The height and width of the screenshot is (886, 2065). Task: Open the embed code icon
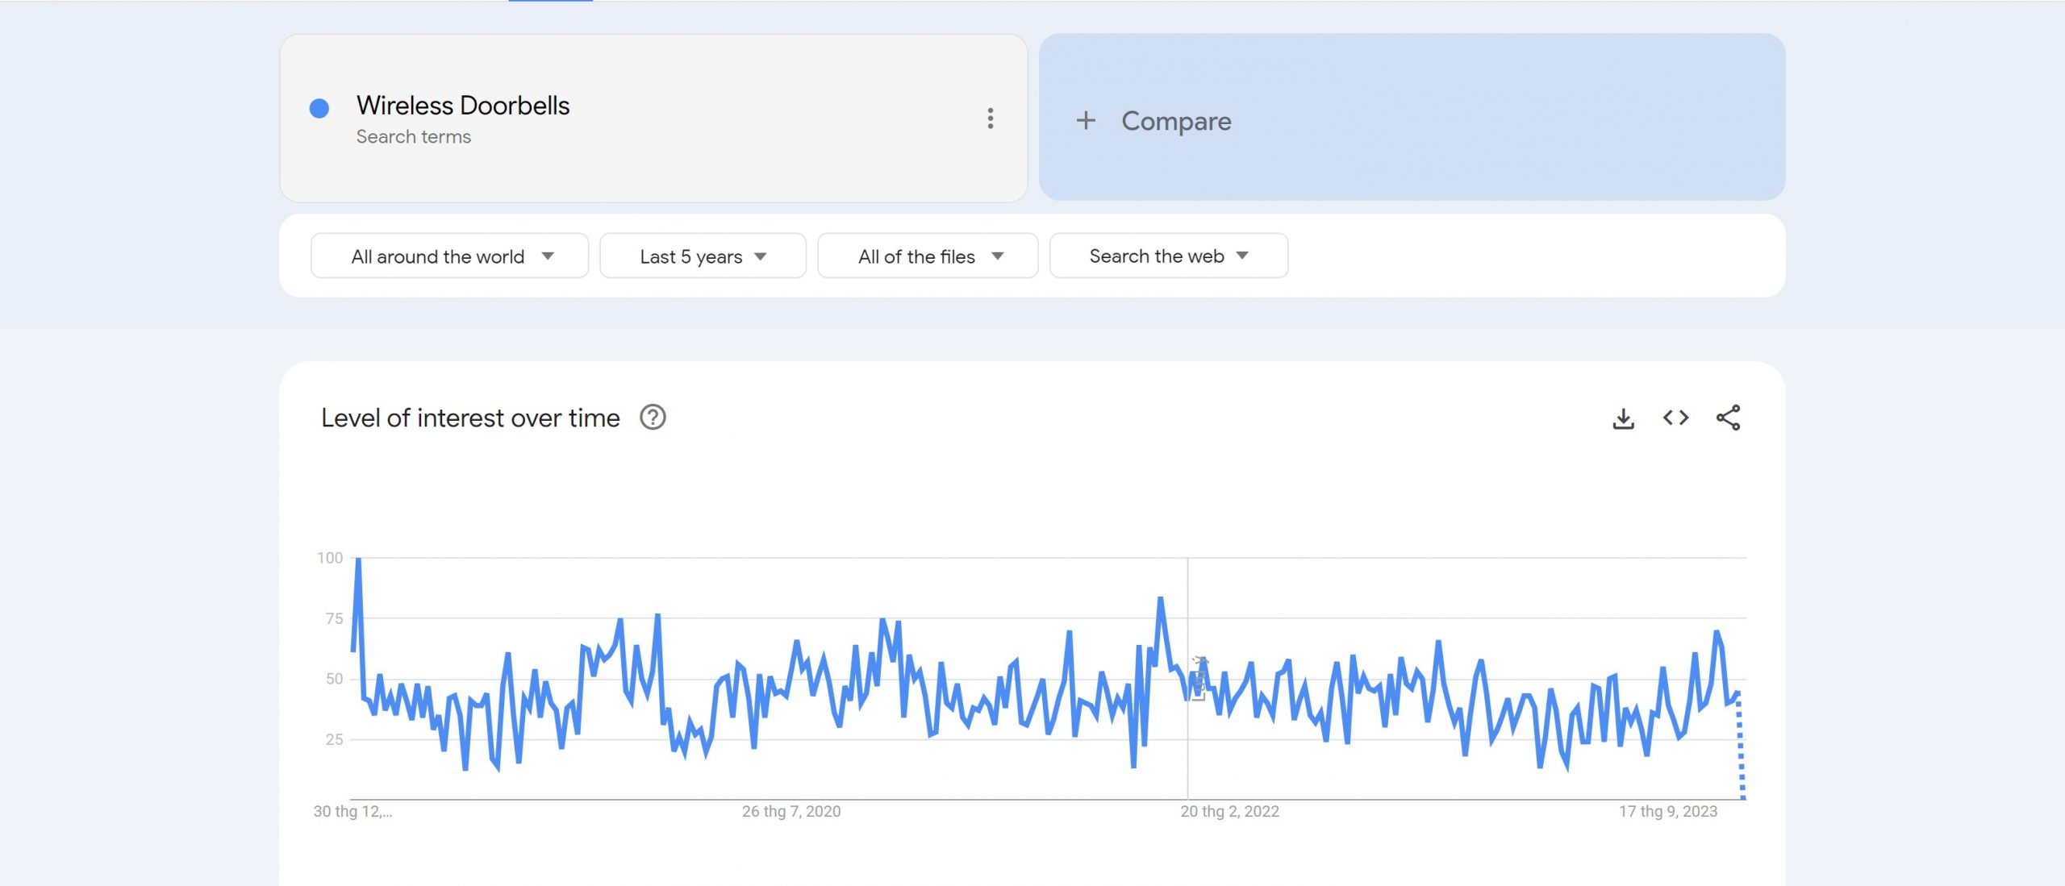(x=1675, y=418)
